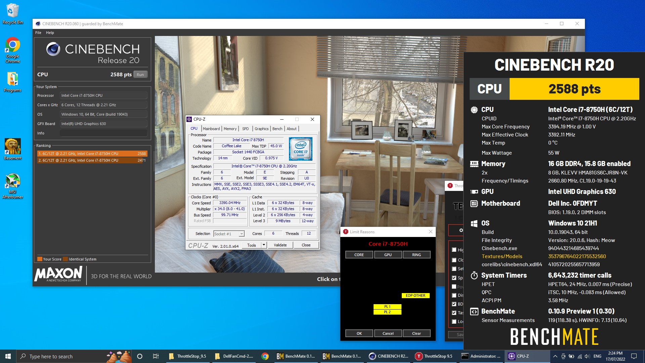Open Task View on the taskbar
645x363 pixels.
click(156, 356)
